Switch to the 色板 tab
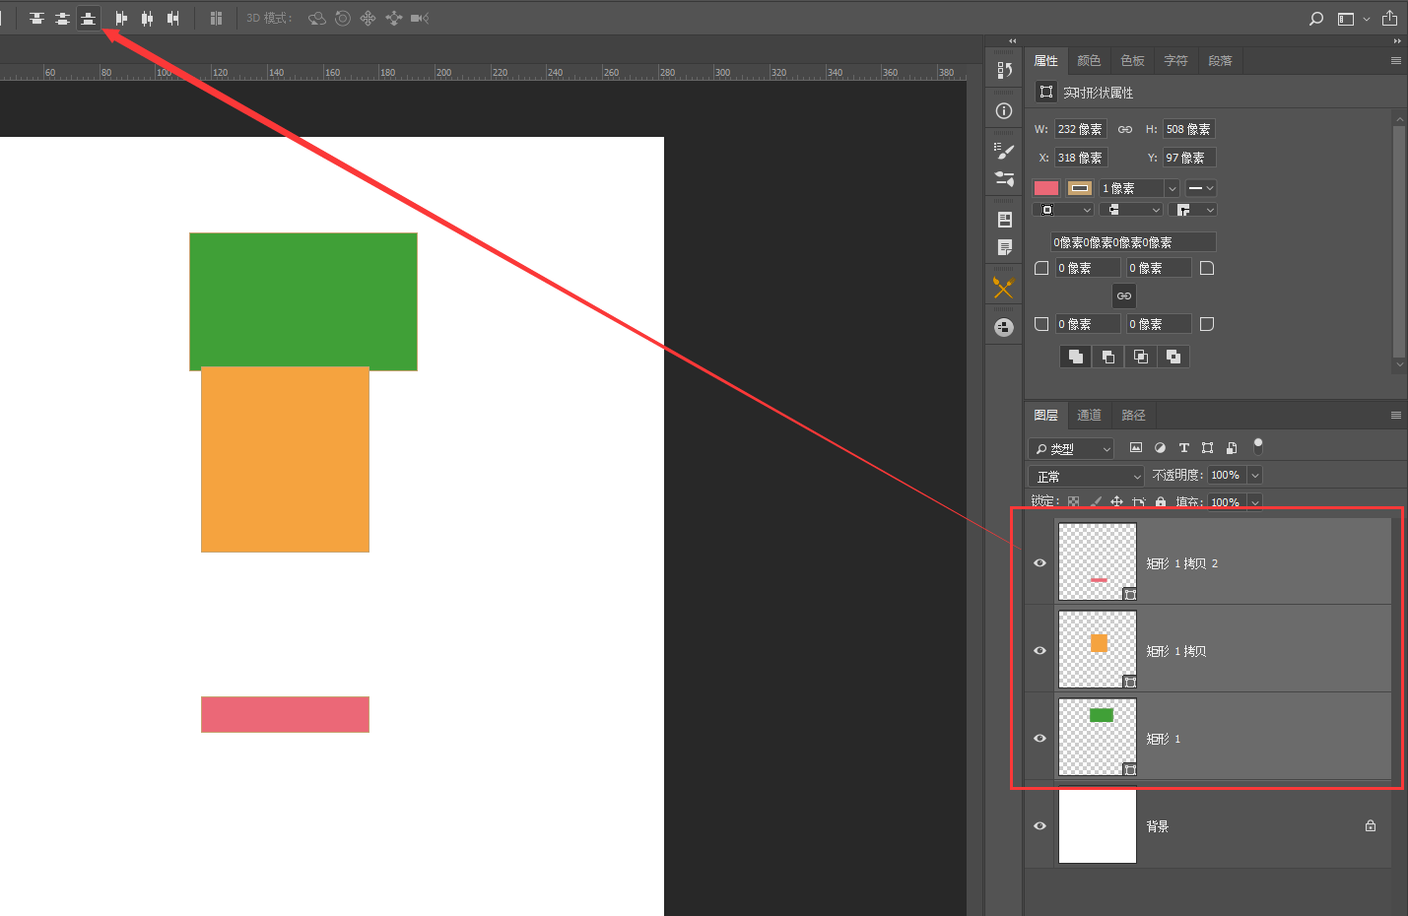 click(x=1133, y=61)
